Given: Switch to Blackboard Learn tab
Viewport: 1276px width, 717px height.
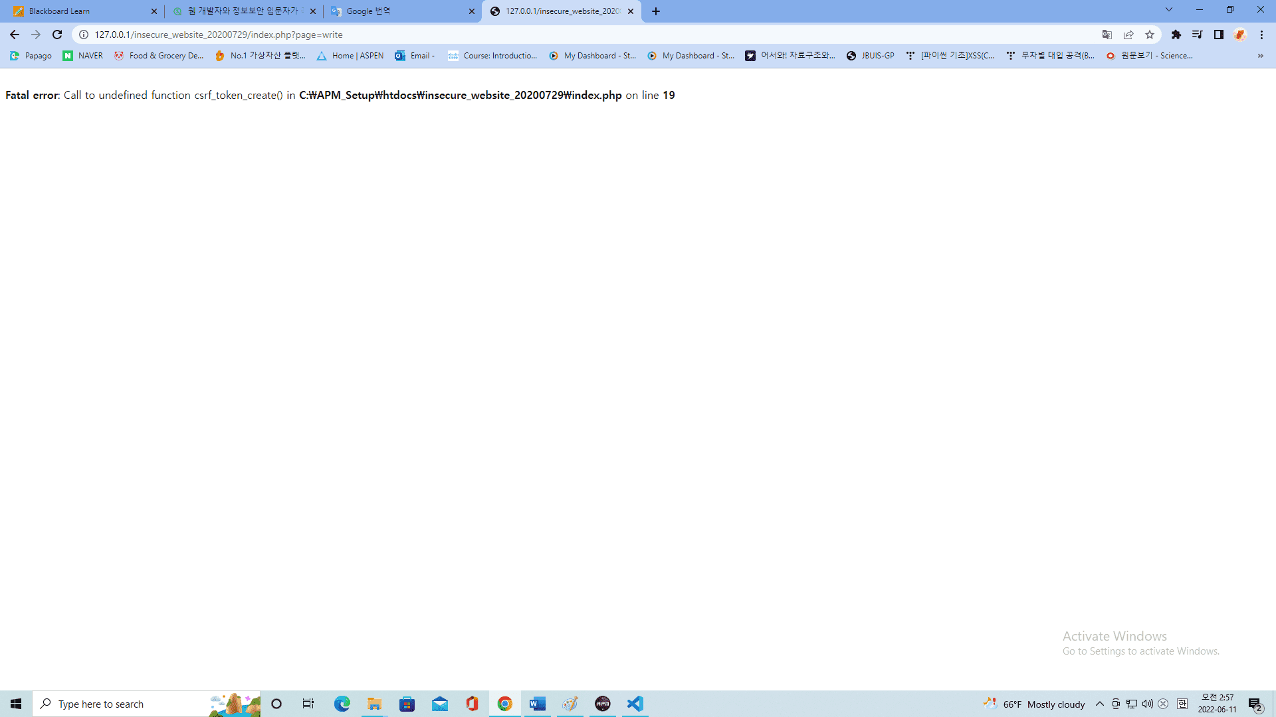Looking at the screenshot, I should pyautogui.click(x=80, y=11).
